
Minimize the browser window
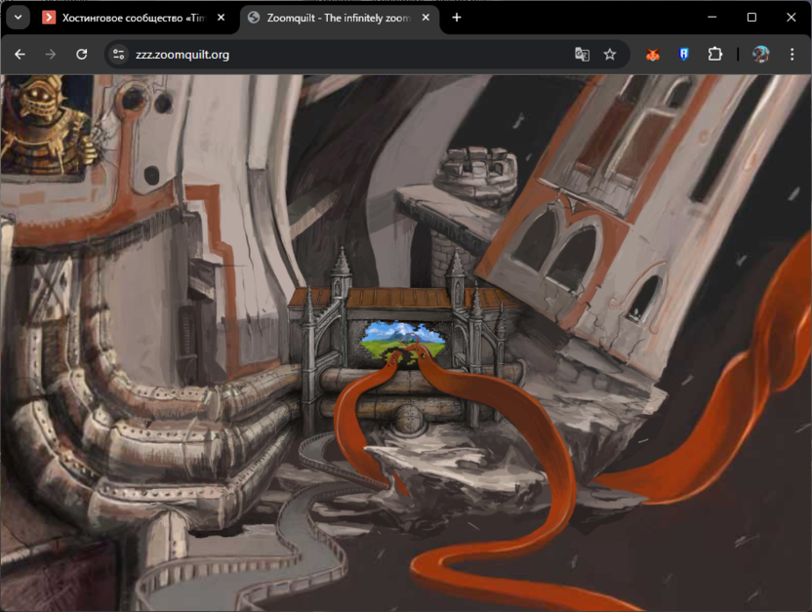(x=712, y=18)
